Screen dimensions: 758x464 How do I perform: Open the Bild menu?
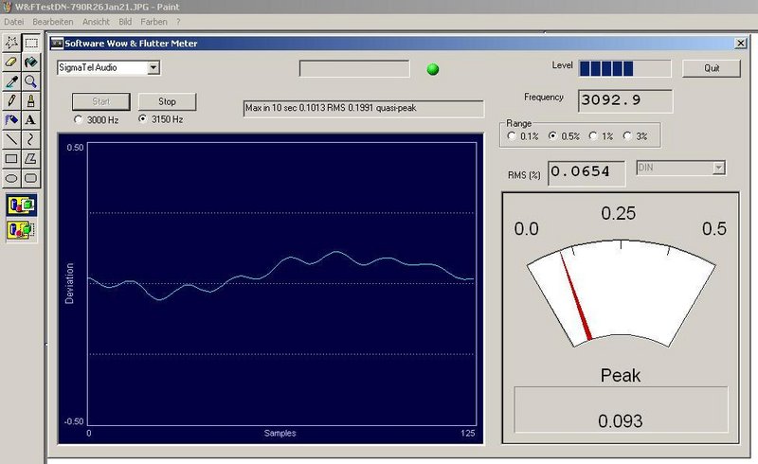(x=125, y=22)
